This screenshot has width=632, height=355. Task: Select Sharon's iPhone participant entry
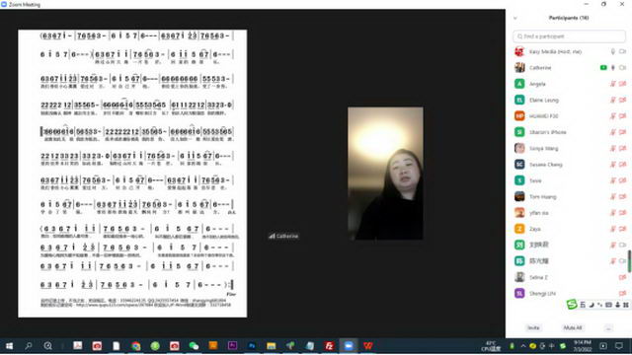(x=569, y=132)
